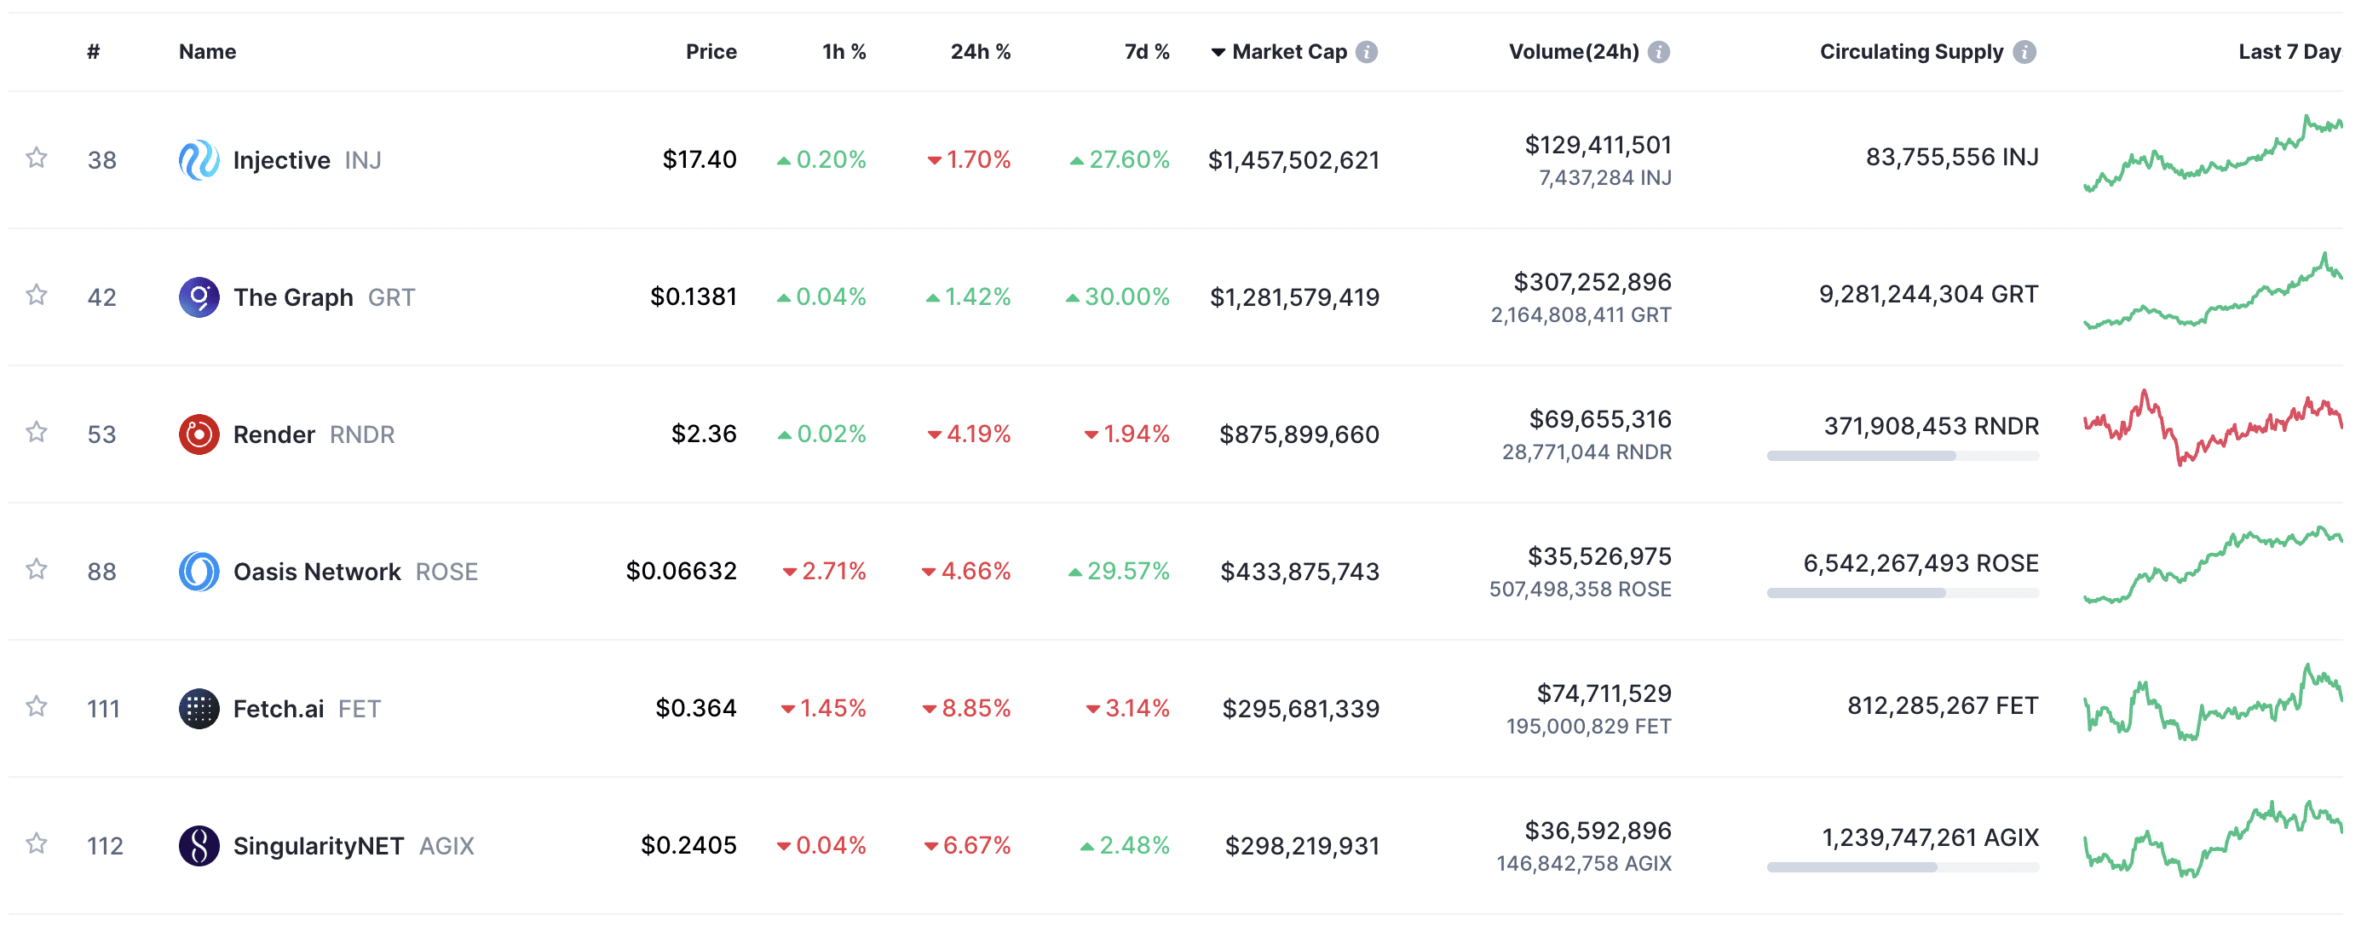Star Fetch.ai to add to watchlist
The width and height of the screenshot is (2367, 932).
(x=37, y=707)
